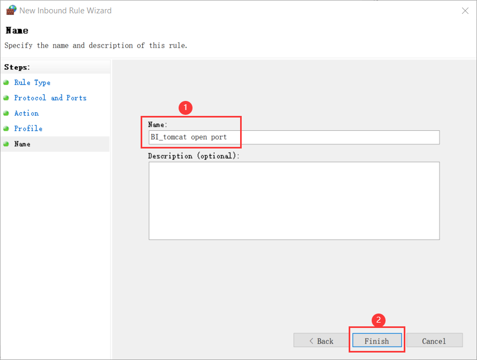This screenshot has height=360, width=477.
Task: Open the Profile step
Action: click(x=28, y=128)
